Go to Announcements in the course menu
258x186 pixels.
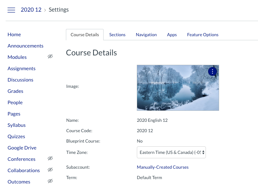click(x=25, y=46)
